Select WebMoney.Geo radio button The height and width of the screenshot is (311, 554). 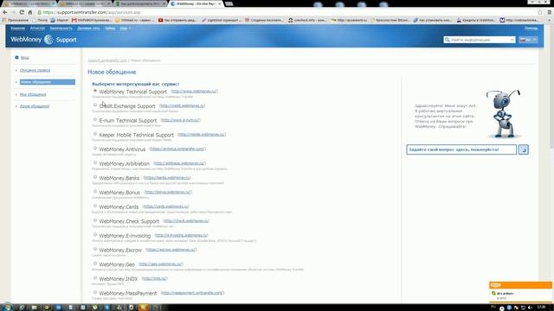click(x=95, y=263)
